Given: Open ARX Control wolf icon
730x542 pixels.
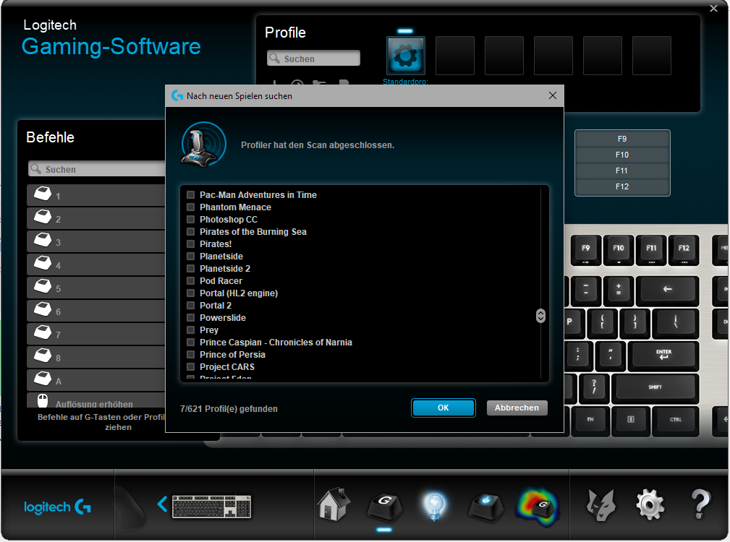Looking at the screenshot, I should (600, 505).
